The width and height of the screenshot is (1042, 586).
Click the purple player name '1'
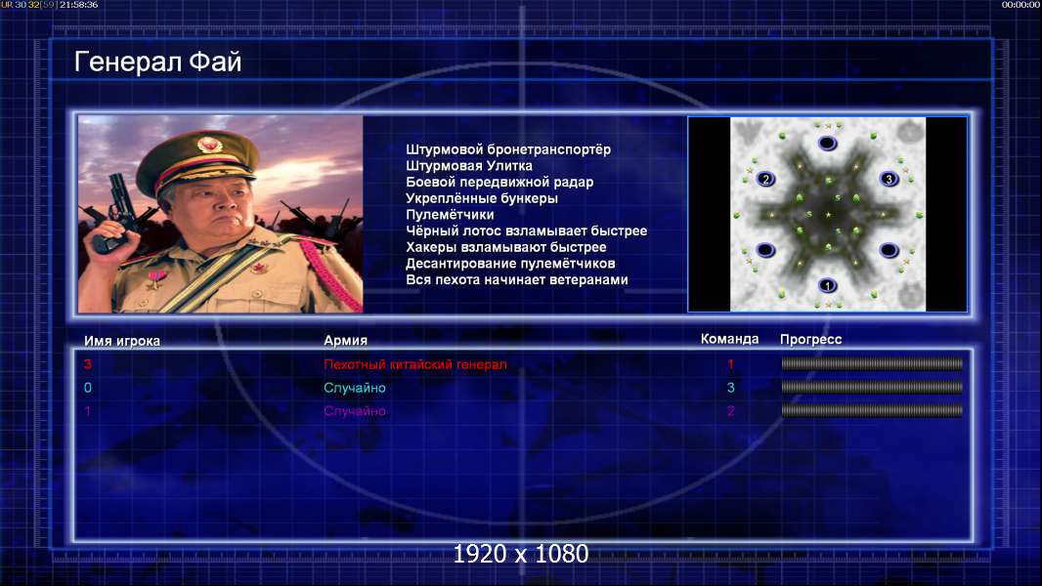(x=88, y=411)
